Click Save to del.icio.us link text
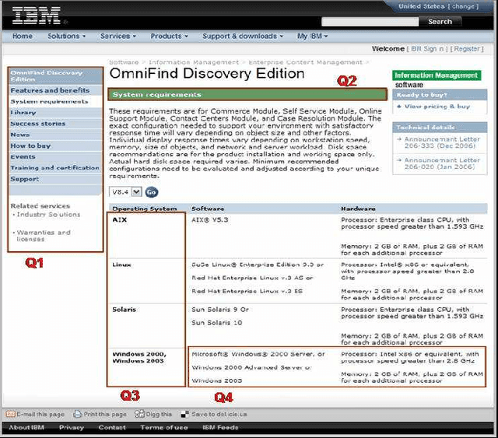 pos(219,414)
